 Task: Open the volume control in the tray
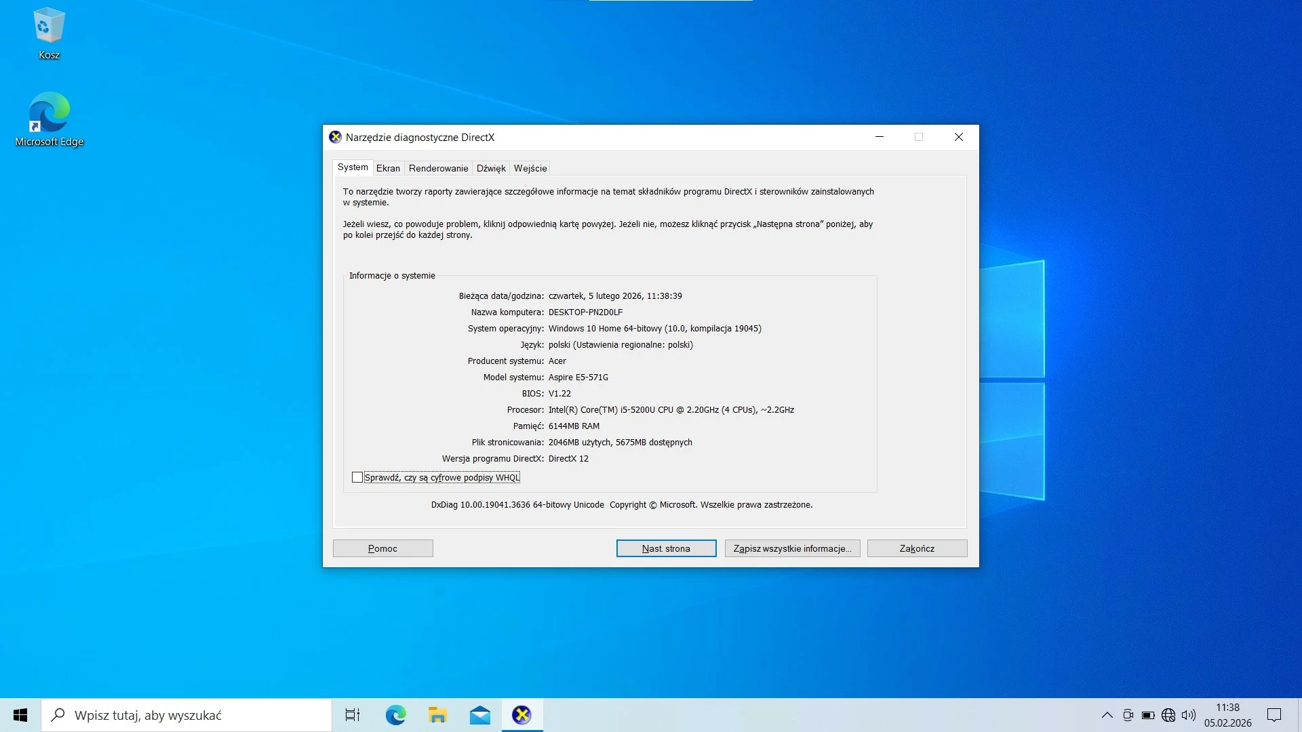point(1189,714)
